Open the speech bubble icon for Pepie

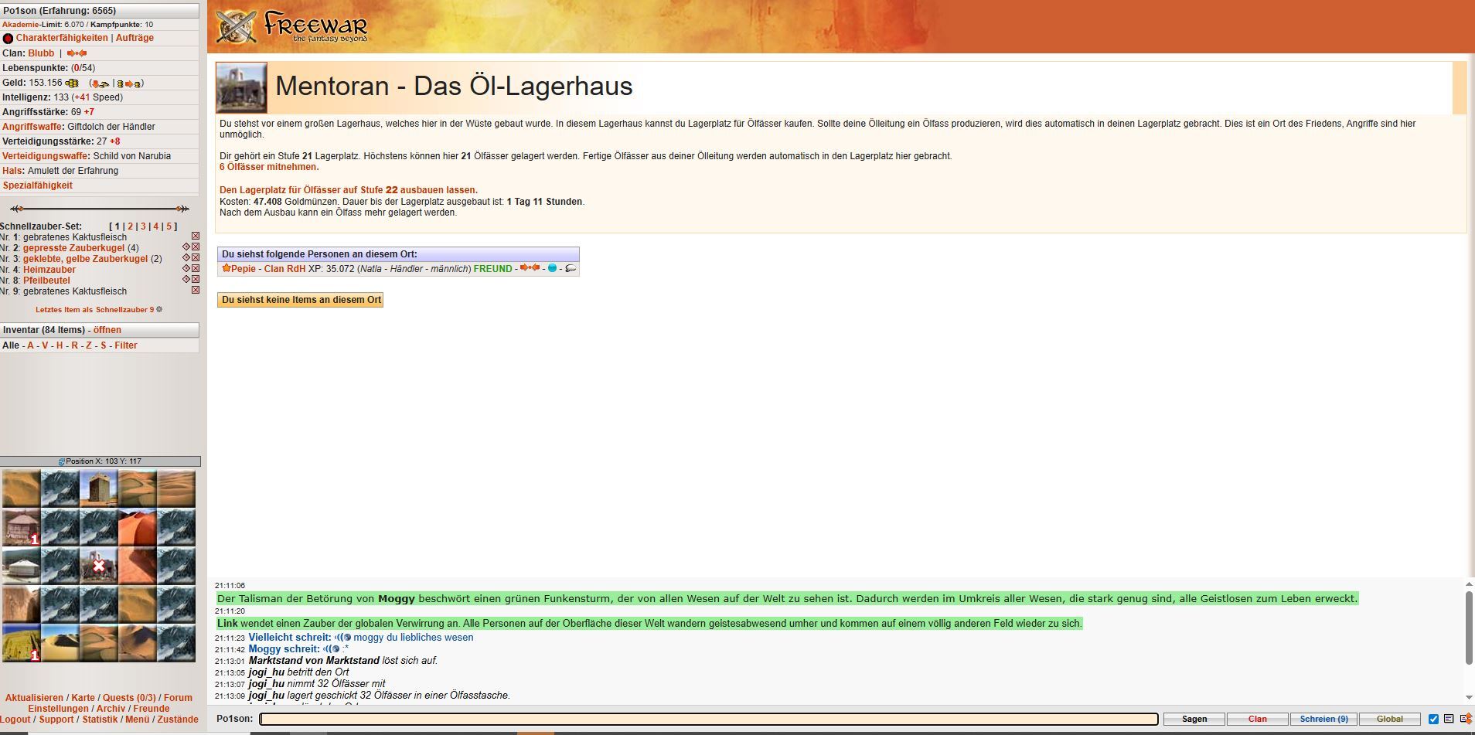coord(571,268)
